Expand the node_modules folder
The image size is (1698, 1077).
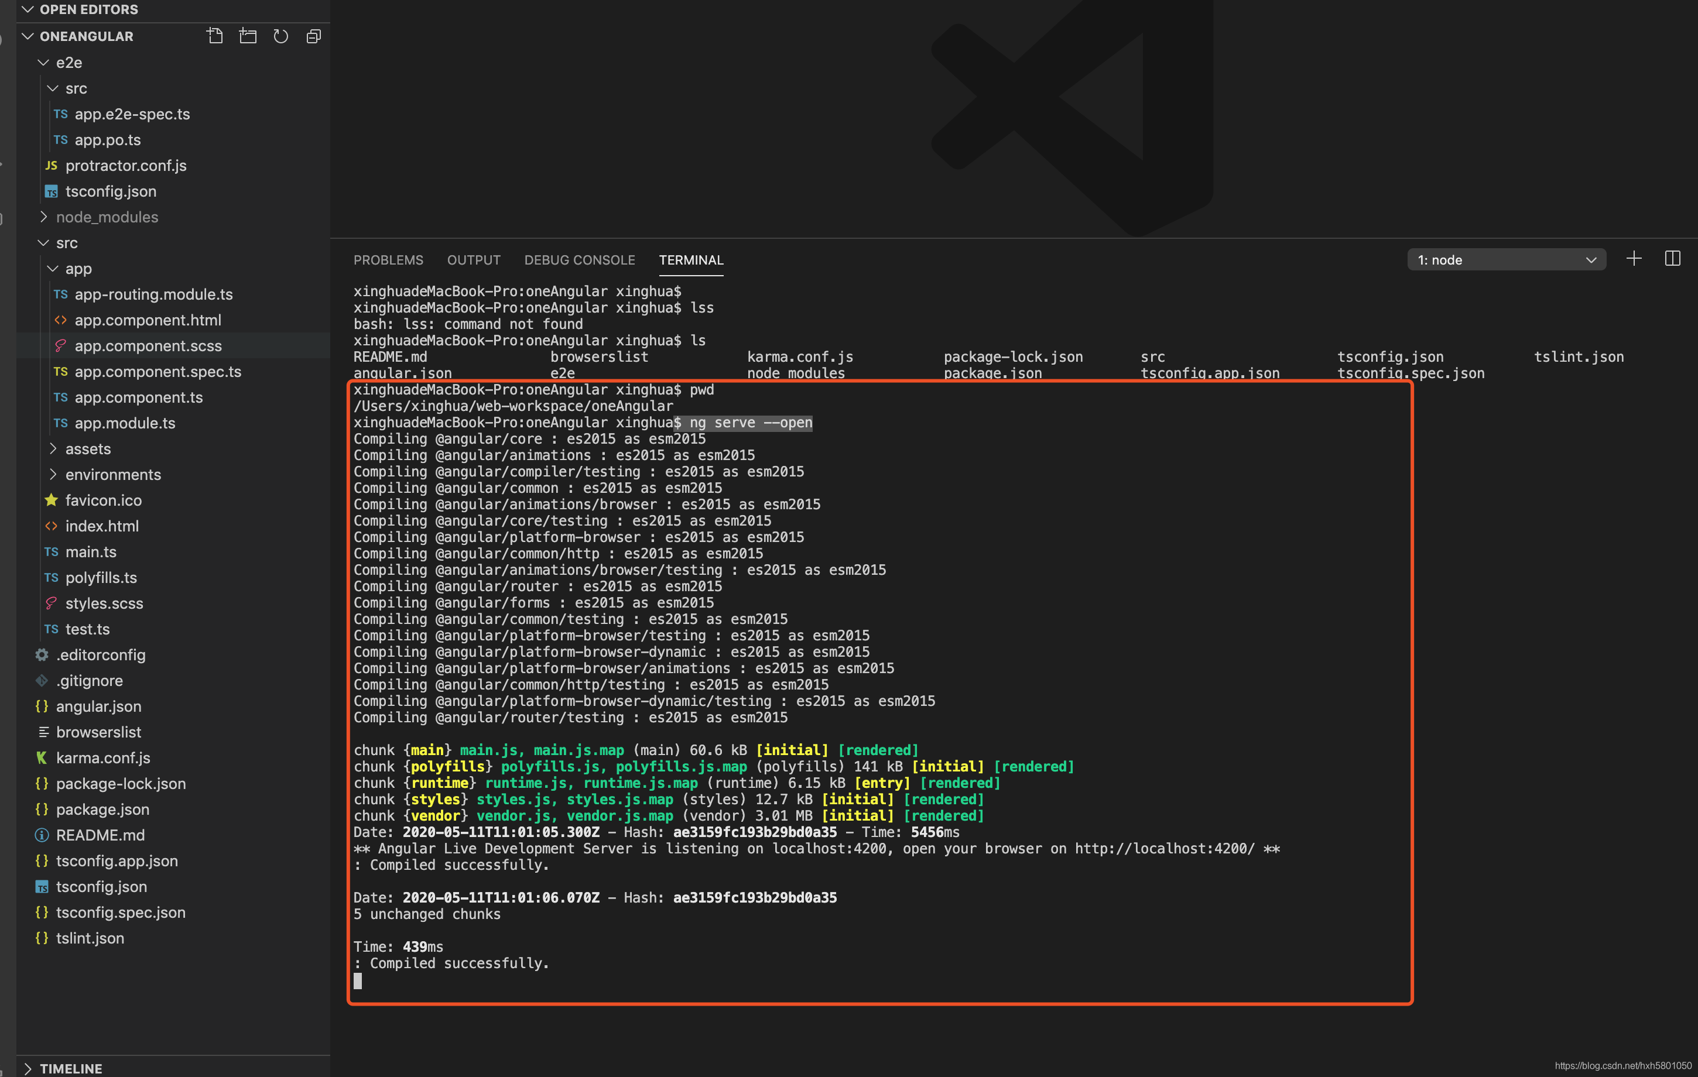[x=107, y=217]
